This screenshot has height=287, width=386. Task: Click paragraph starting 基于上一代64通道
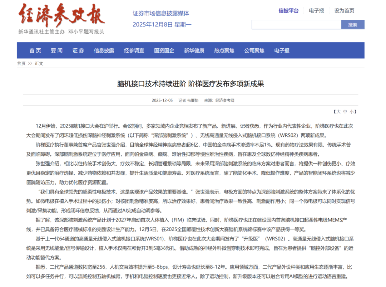click(x=190, y=248)
